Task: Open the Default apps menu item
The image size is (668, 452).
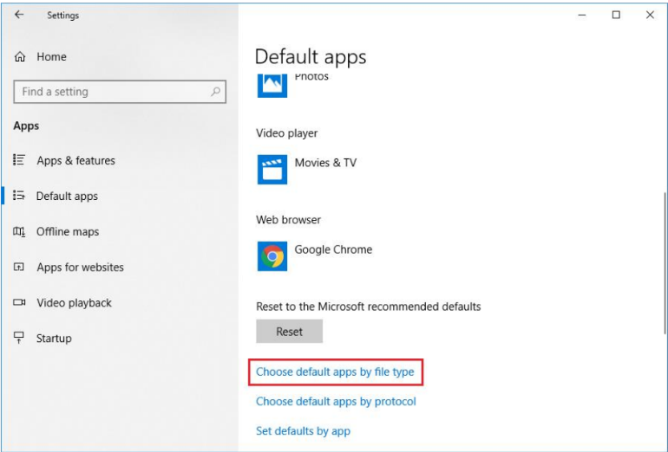Action: pyautogui.click(x=67, y=197)
